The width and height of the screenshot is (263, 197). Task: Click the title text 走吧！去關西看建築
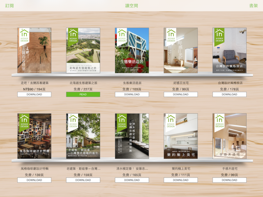35,83
